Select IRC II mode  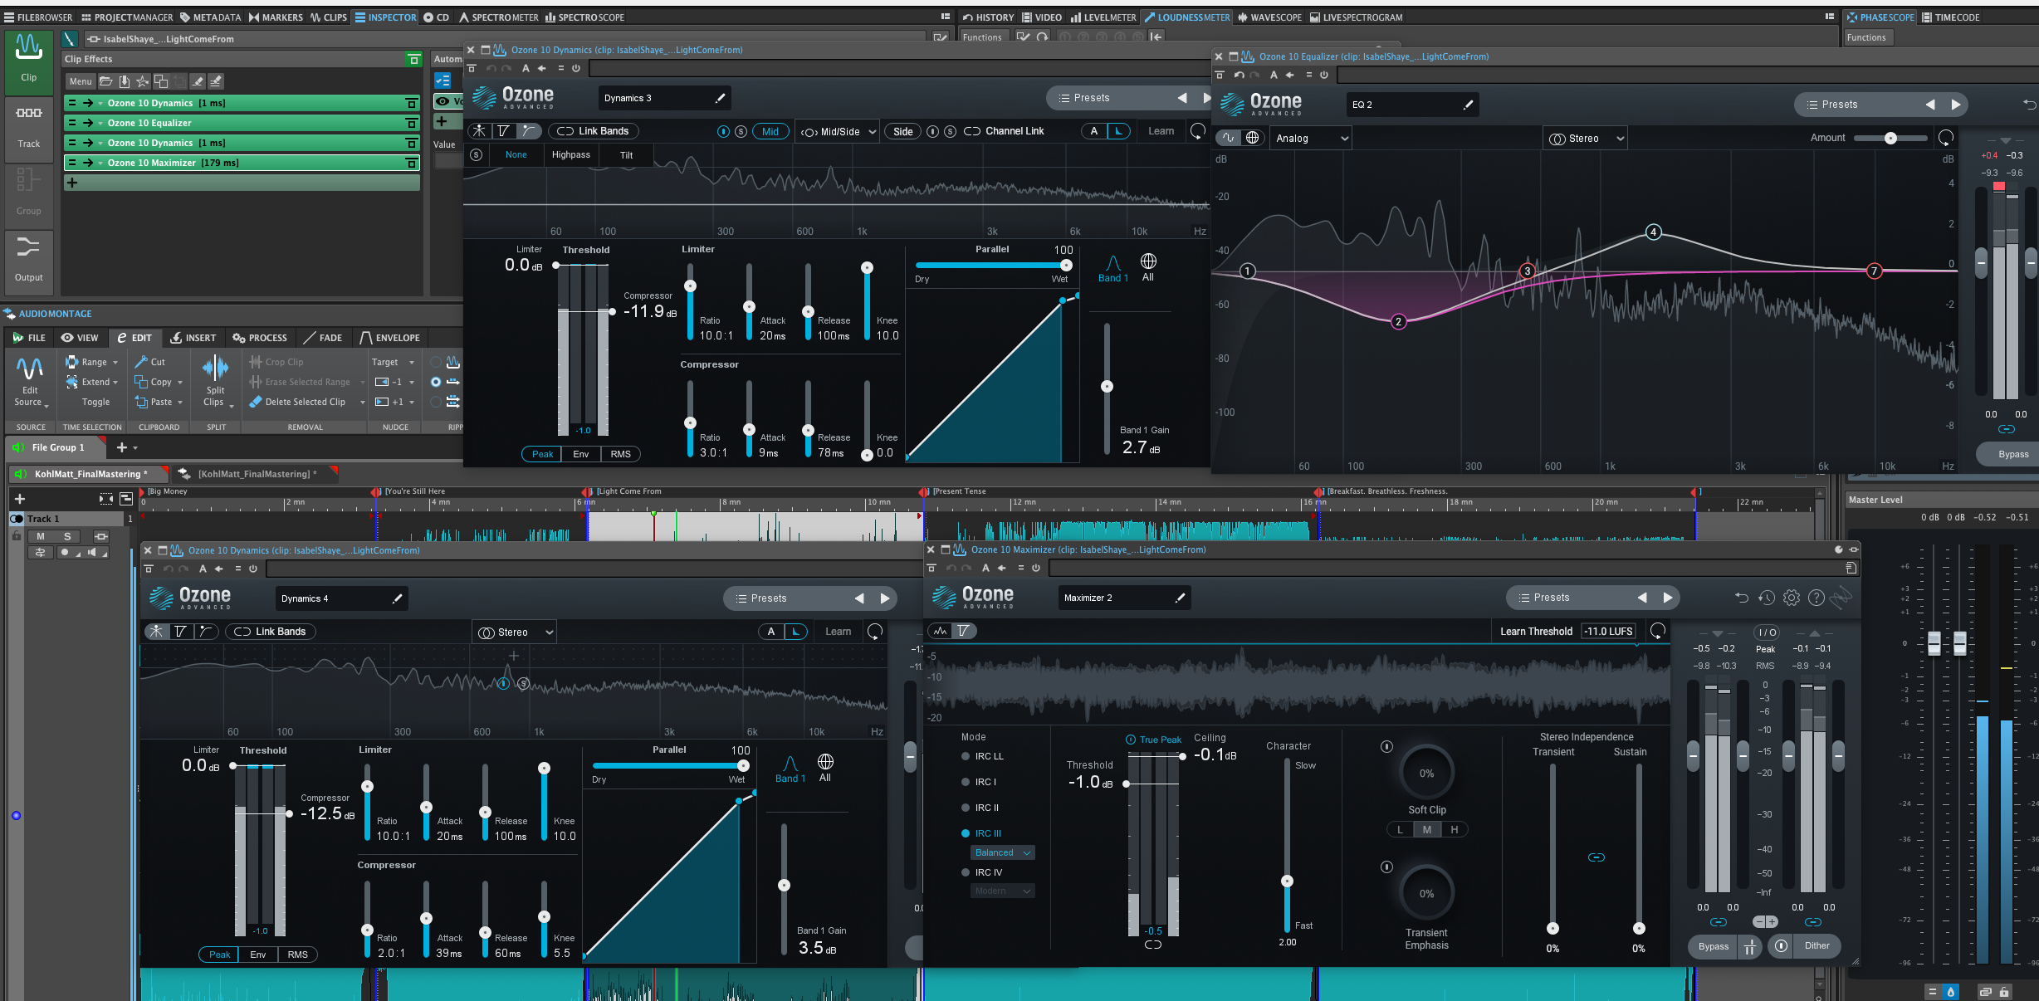(x=980, y=808)
